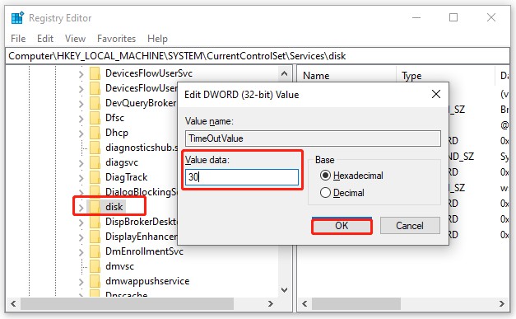Select the diagnosticshub tree key

[x=142, y=148]
